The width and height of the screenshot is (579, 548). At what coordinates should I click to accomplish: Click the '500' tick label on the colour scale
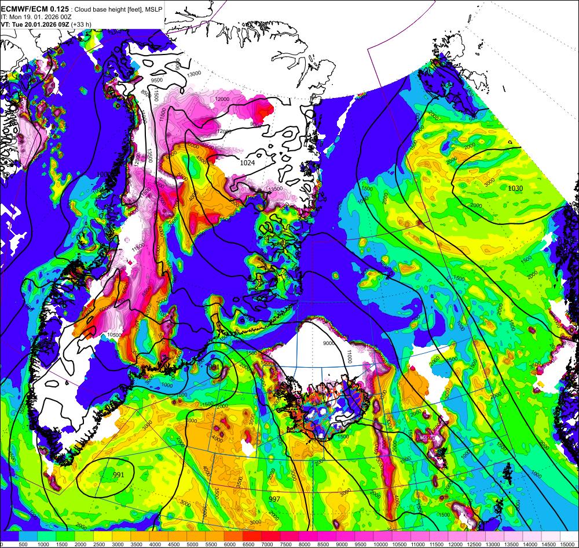(x=23, y=545)
